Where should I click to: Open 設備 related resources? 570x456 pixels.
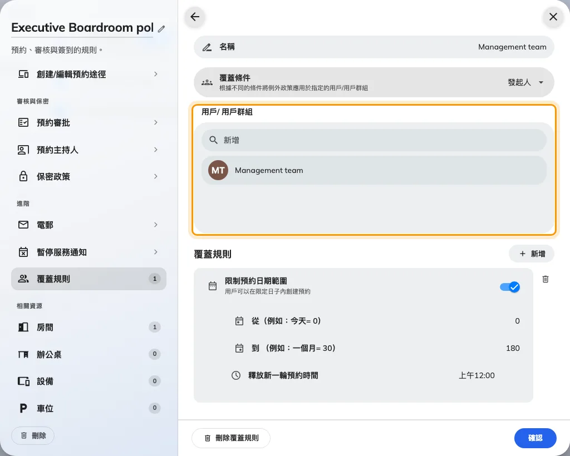click(x=89, y=381)
